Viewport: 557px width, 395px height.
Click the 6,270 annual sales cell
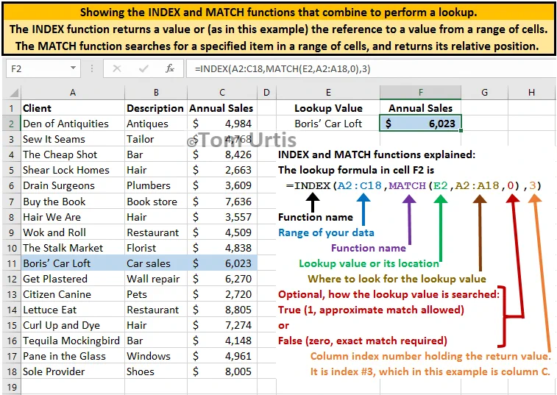click(x=222, y=279)
